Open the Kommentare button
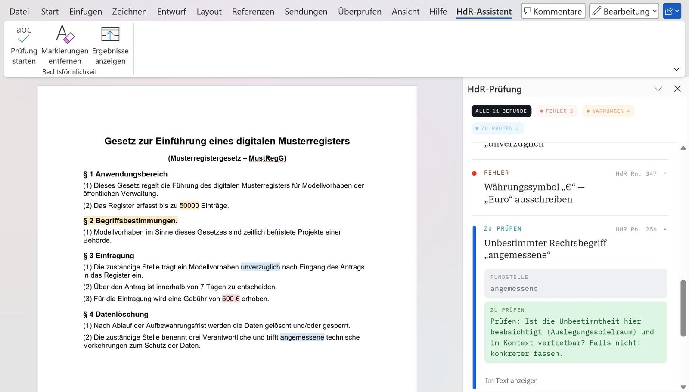Viewport: 689px width, 392px height. [x=553, y=12]
